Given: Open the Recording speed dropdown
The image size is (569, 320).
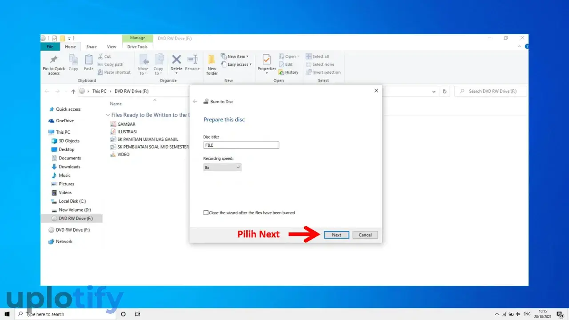Looking at the screenshot, I should click(222, 168).
